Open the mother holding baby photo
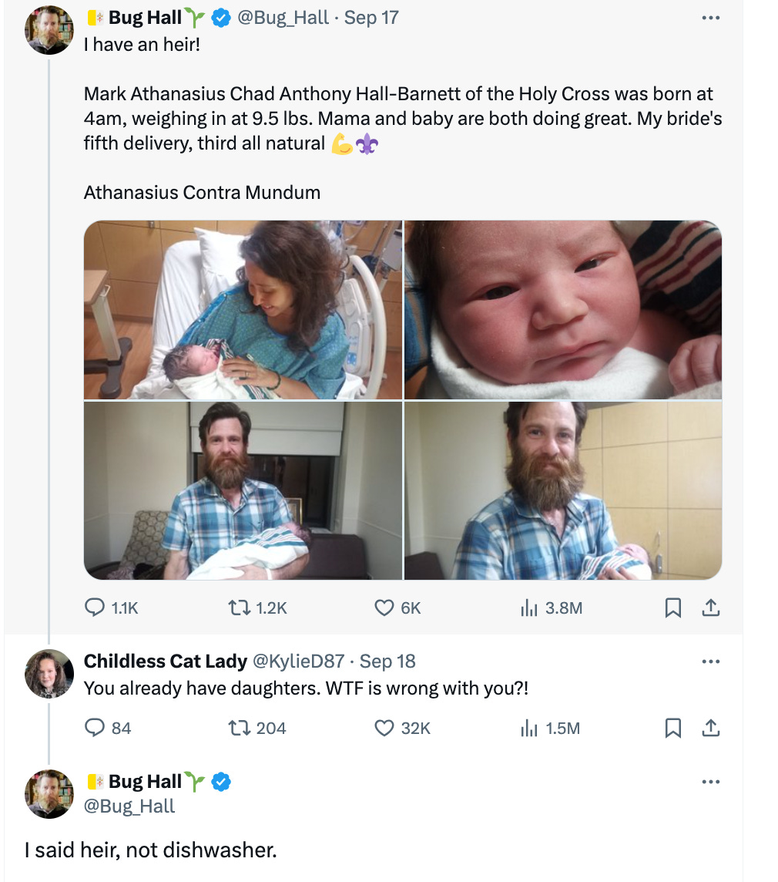This screenshot has width=778, height=882. (x=243, y=310)
